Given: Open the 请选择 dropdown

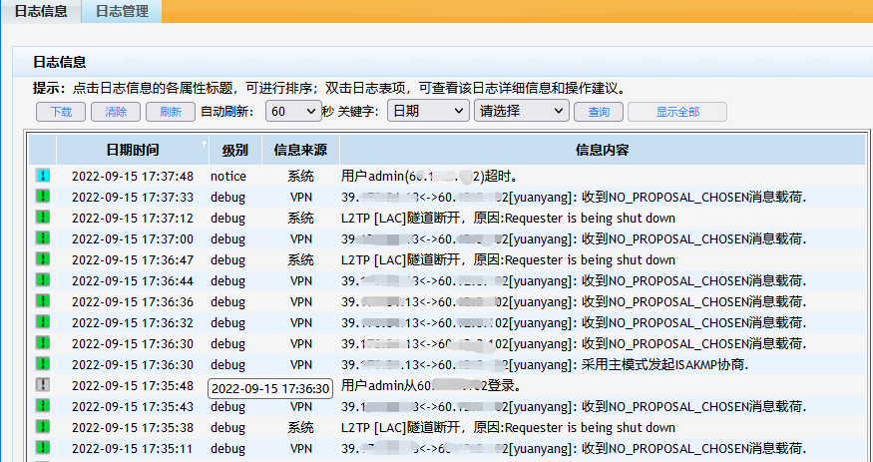Looking at the screenshot, I should 521,112.
